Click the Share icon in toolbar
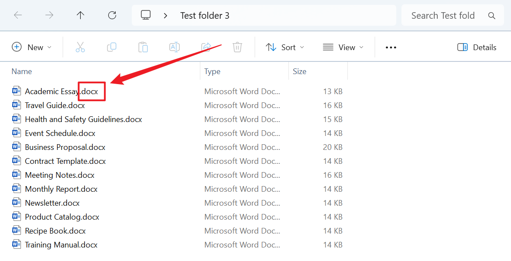 point(206,47)
